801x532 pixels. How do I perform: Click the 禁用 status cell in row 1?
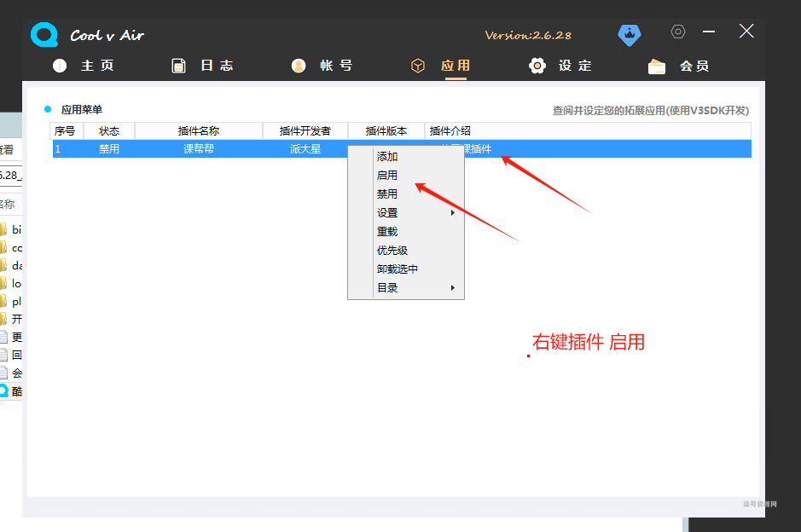pyautogui.click(x=109, y=148)
